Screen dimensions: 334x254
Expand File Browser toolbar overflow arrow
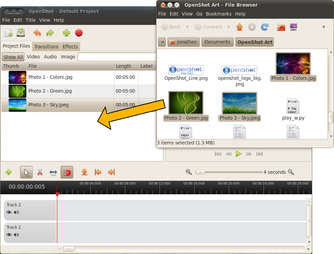[324, 27]
